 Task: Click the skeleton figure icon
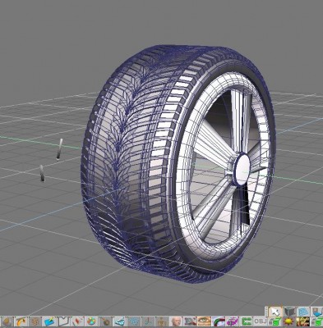(162, 321)
